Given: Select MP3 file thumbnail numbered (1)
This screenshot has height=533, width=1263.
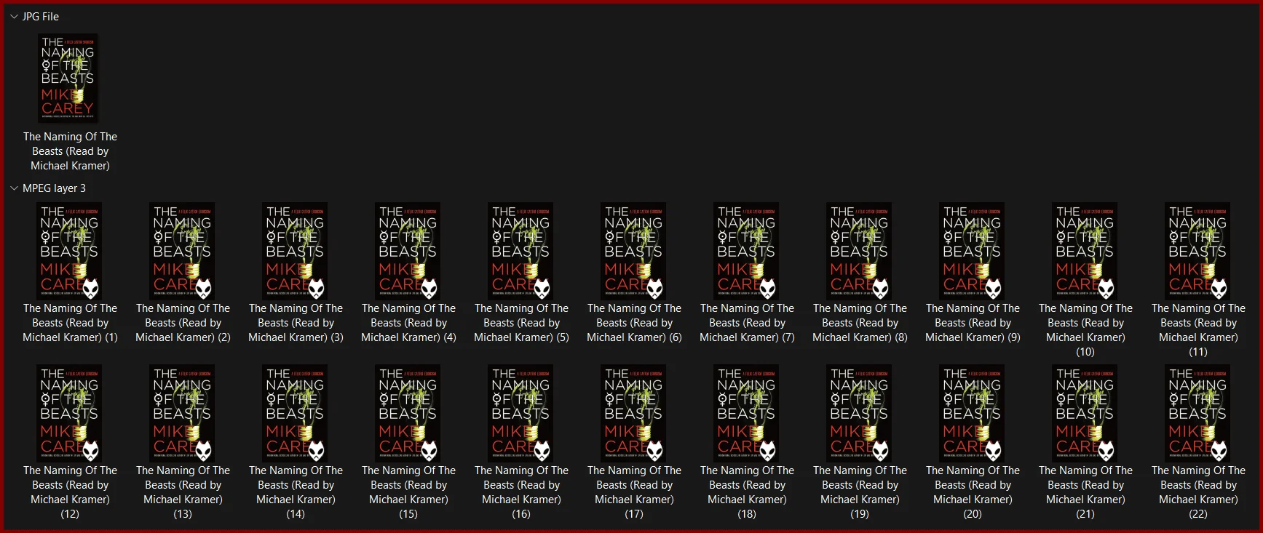Looking at the screenshot, I should coord(69,251).
